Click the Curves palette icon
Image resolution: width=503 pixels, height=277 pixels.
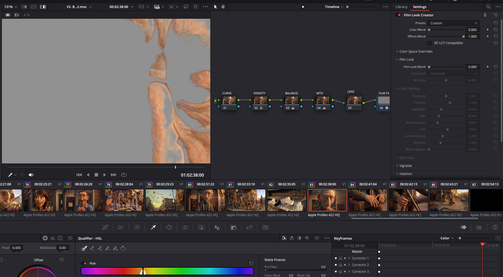(105, 227)
